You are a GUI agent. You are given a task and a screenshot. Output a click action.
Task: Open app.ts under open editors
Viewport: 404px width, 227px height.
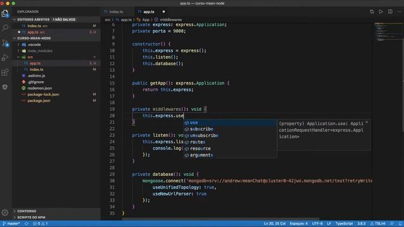pos(56,32)
